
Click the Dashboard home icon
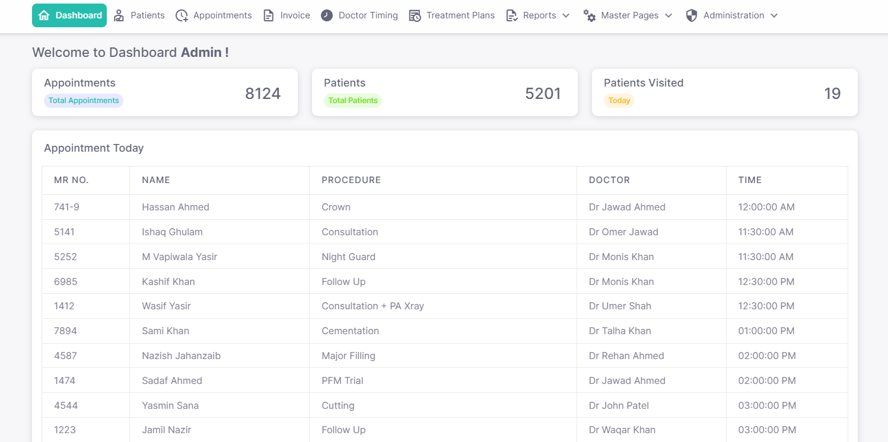43,15
